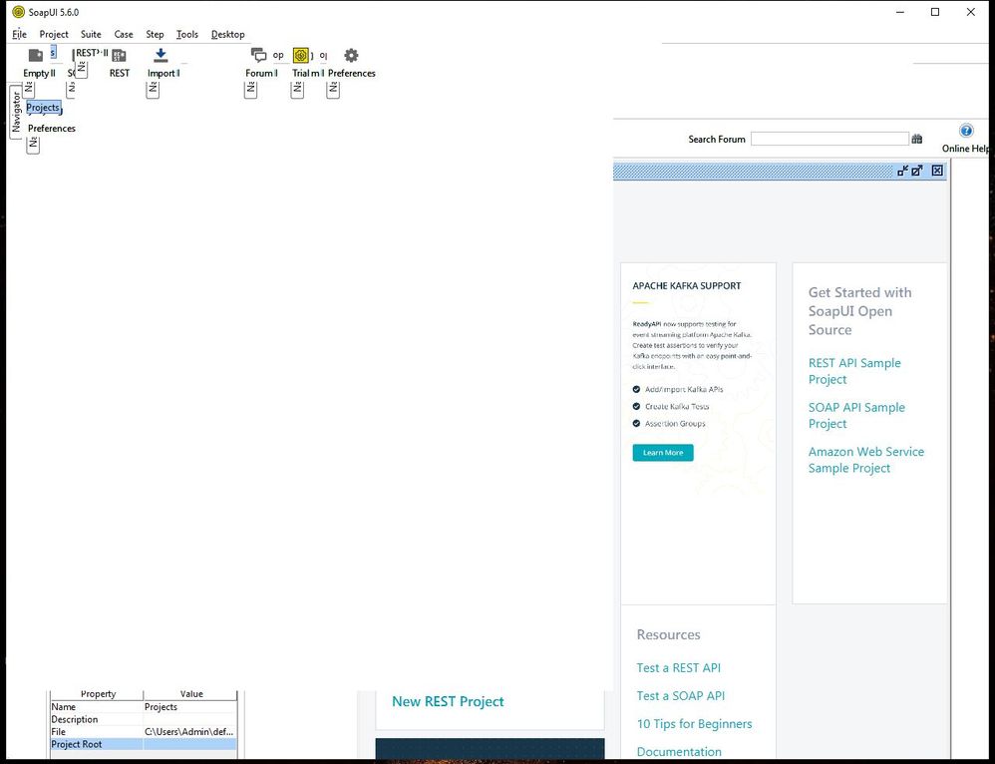Click the Import project download icon
Viewport: 995px width, 764px height.
(161, 56)
